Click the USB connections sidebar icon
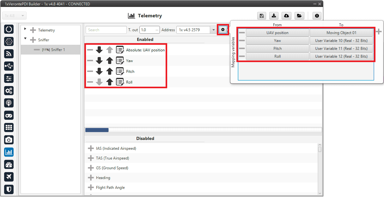Screen dimensions: 384x197 9,66
